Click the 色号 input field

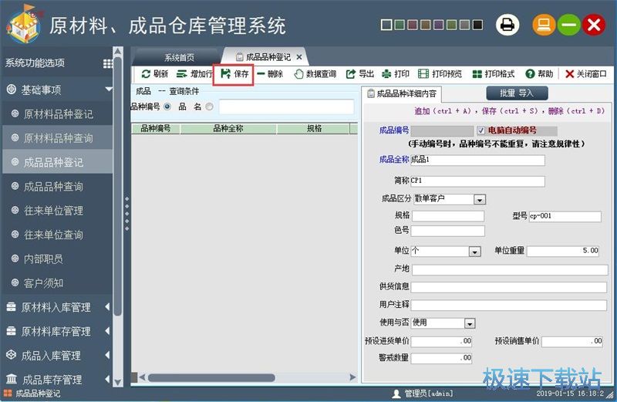point(448,231)
